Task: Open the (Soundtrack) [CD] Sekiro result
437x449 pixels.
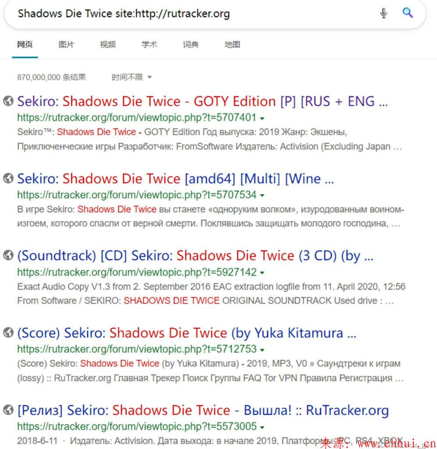Action: (195, 256)
